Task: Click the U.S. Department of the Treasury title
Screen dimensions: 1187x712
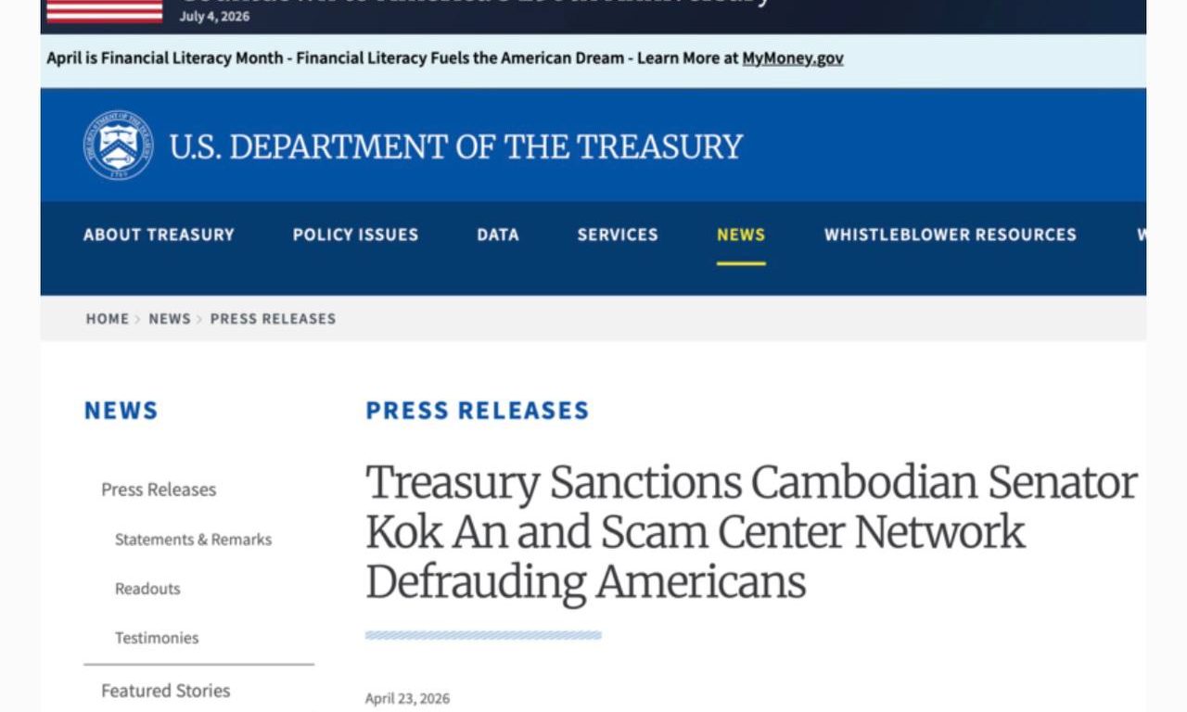Action: tap(455, 146)
